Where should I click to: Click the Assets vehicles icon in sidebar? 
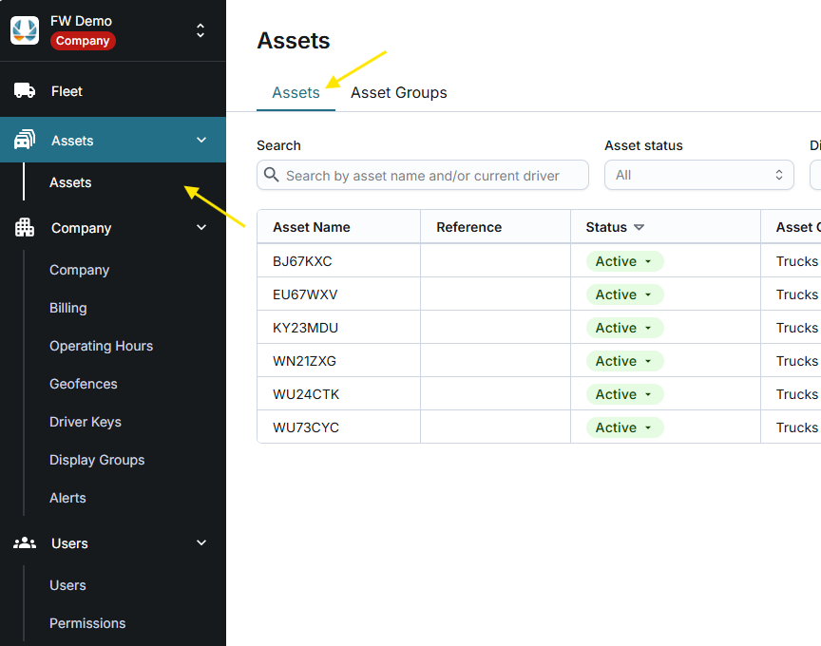25,141
